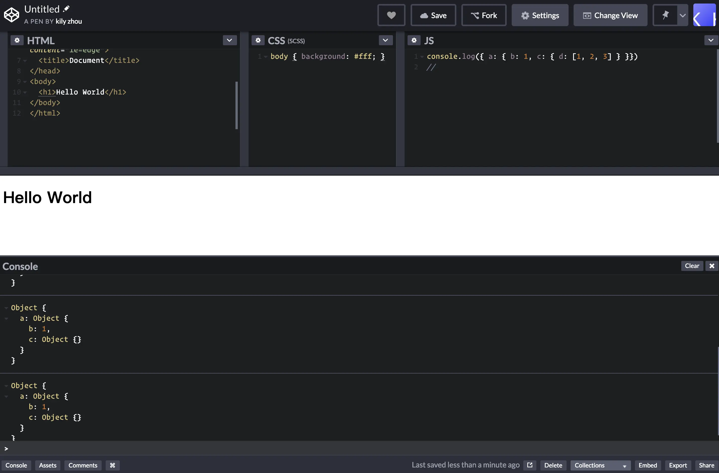Open pen preview via external link icon
This screenshot has height=473, width=719.
click(x=530, y=465)
